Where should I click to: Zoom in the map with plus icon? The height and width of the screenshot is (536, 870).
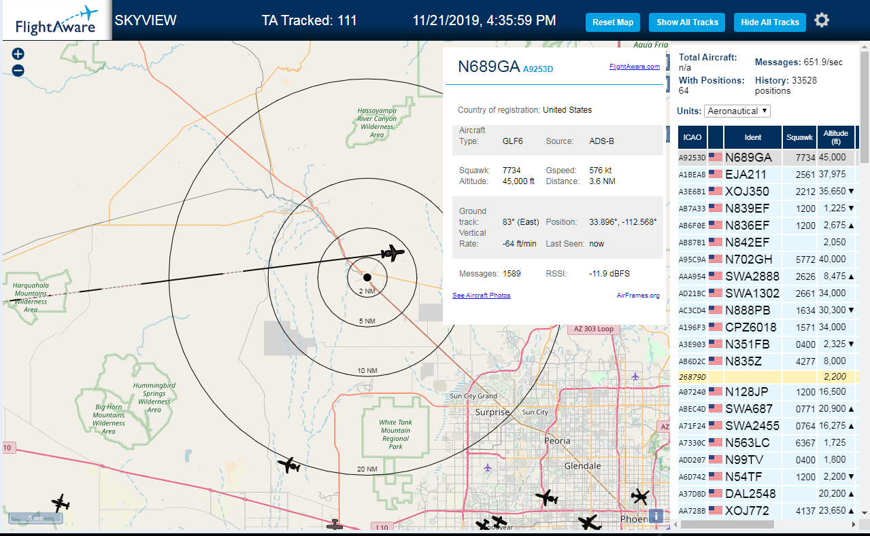[18, 54]
